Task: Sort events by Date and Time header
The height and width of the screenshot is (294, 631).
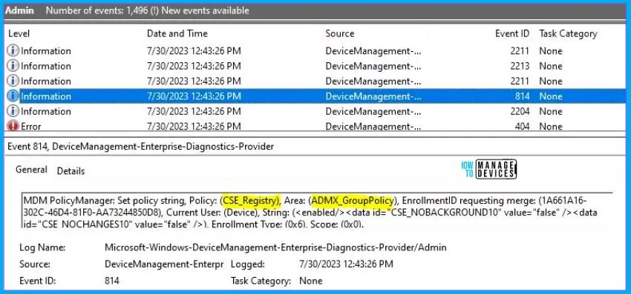Action: click(x=177, y=34)
